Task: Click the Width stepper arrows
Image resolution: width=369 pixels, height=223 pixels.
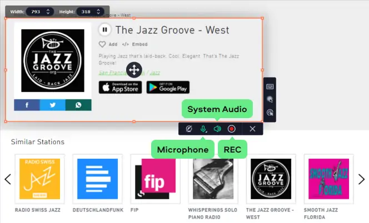Action: 48,12
